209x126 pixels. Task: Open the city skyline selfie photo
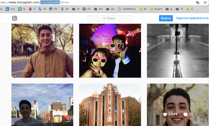pyautogui.click(x=42, y=105)
